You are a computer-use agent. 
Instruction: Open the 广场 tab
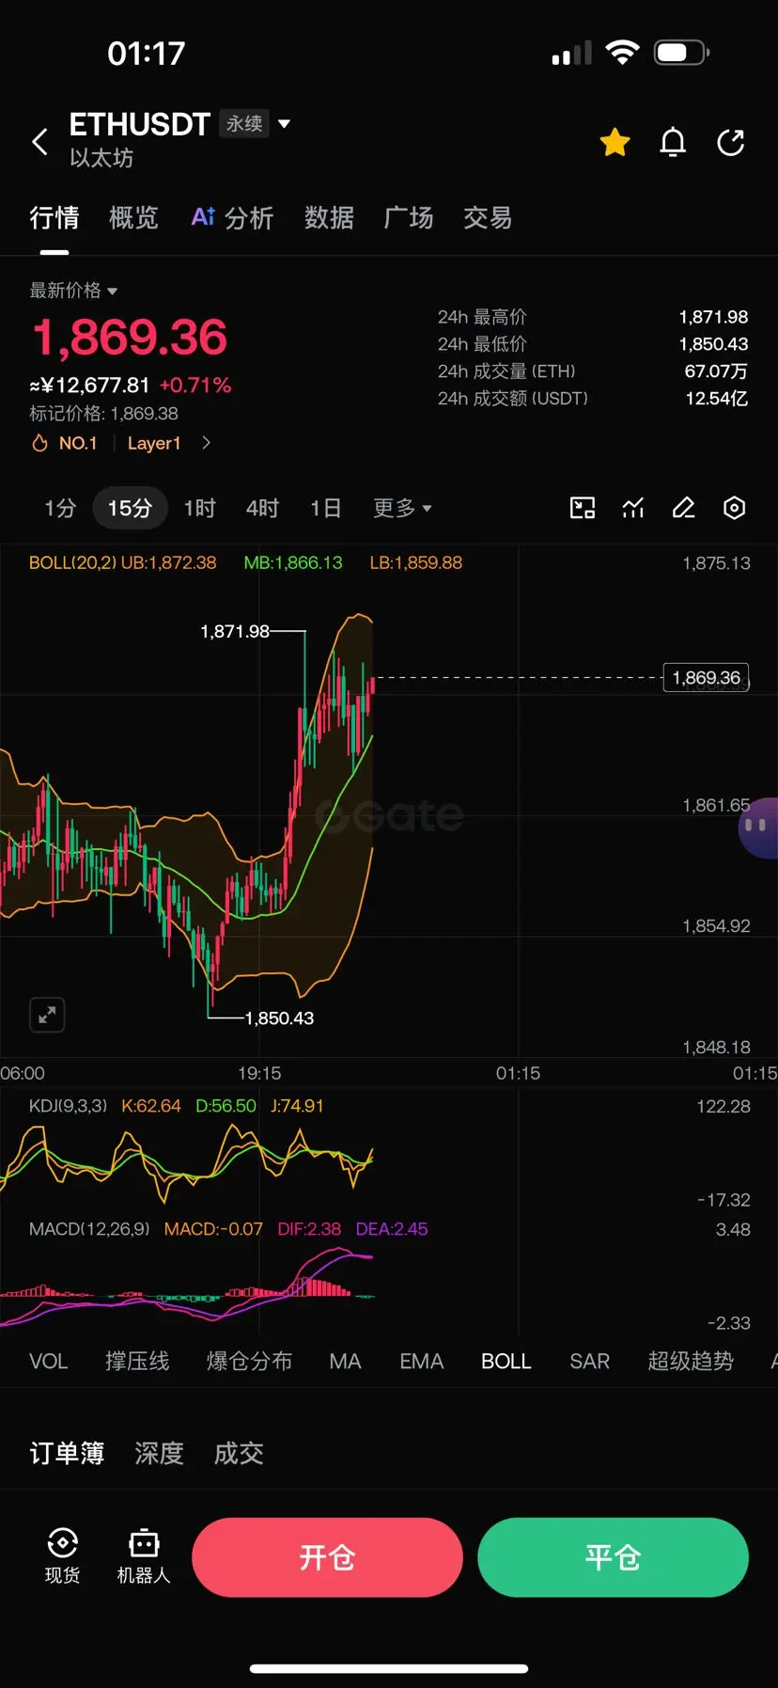409,218
